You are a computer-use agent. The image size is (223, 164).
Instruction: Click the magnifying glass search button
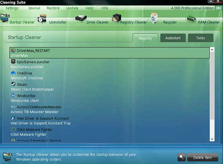181,157
